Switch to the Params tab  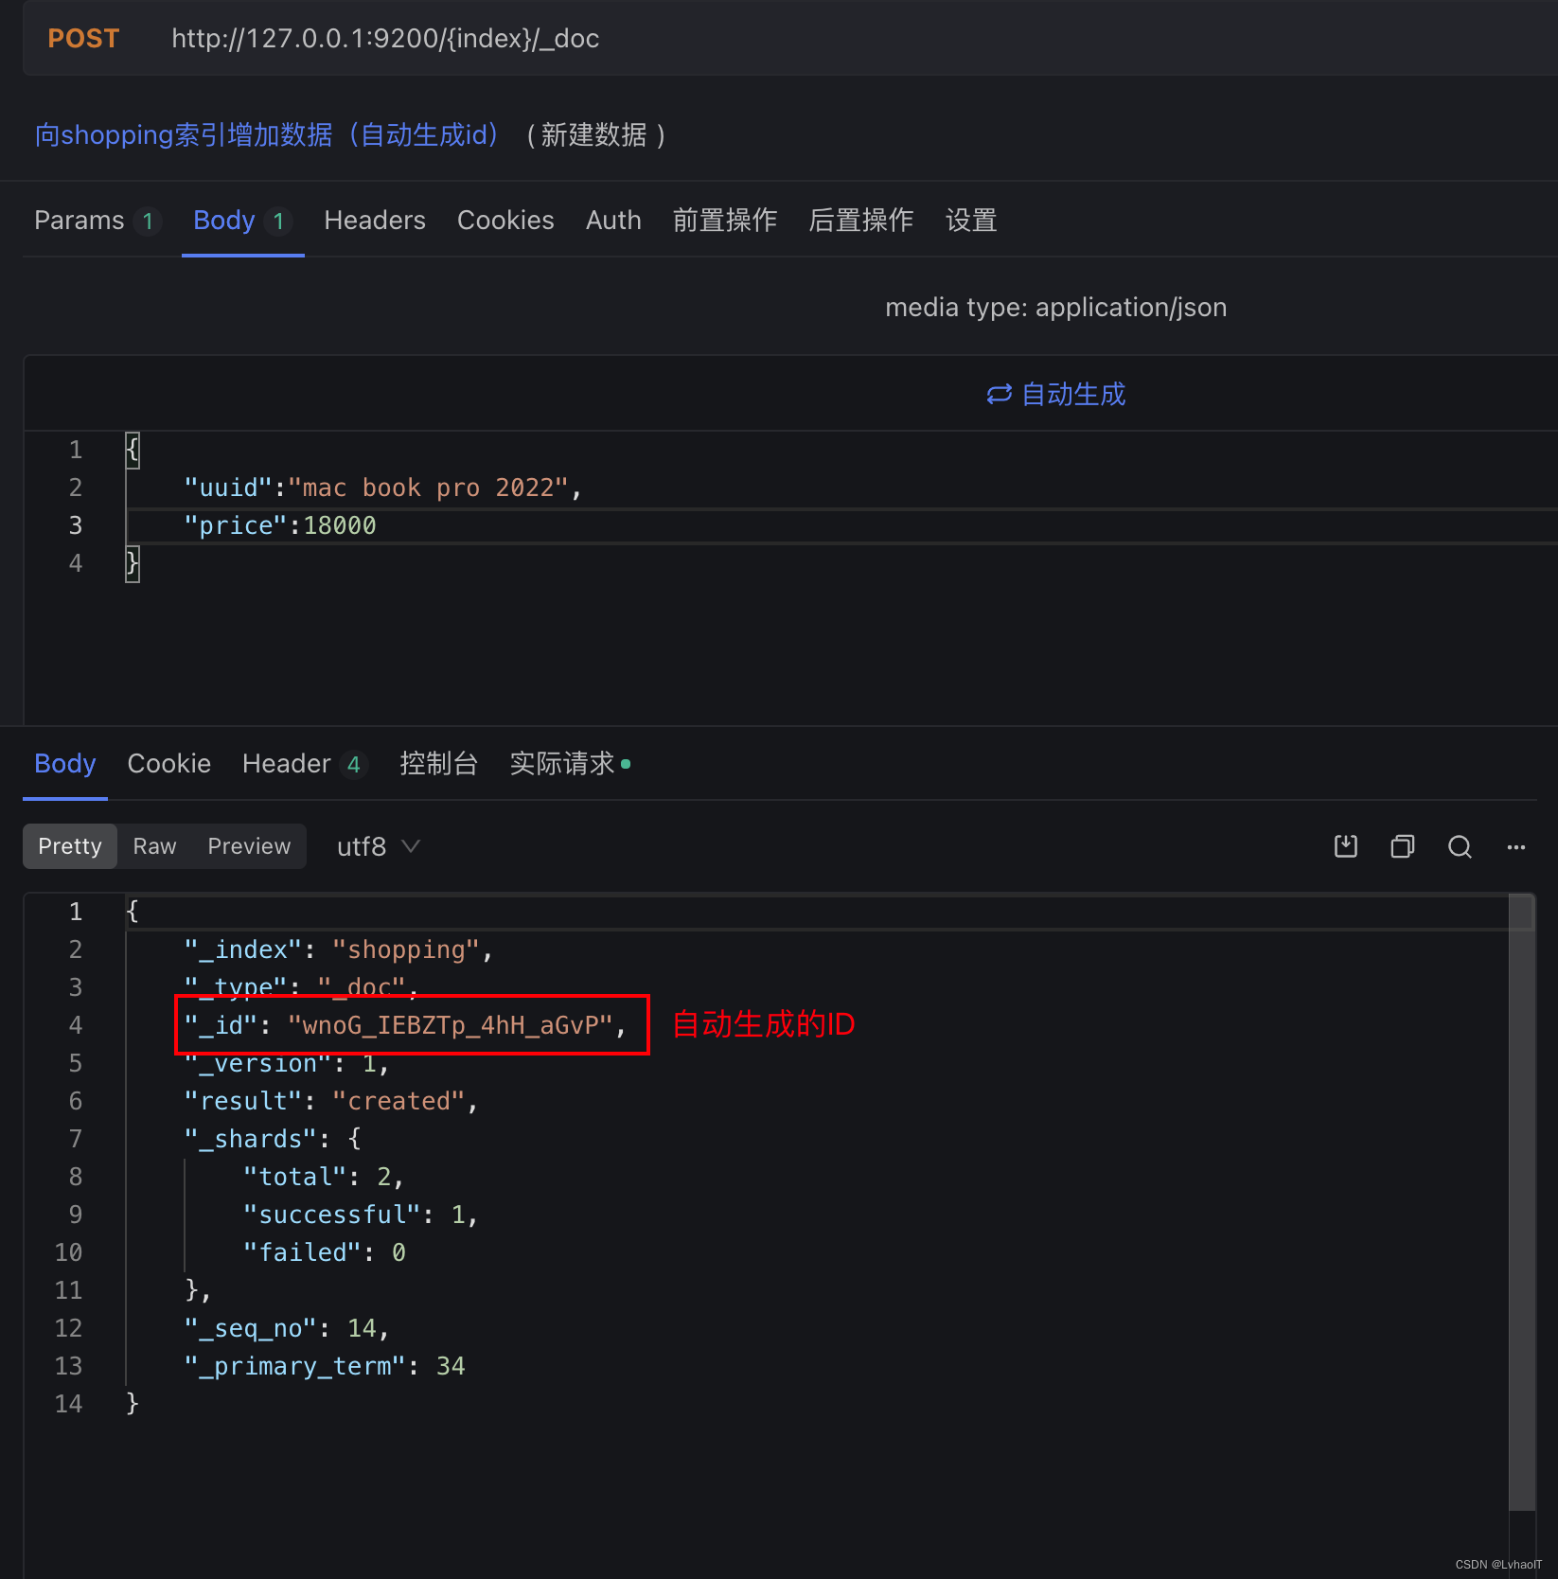tap(97, 221)
